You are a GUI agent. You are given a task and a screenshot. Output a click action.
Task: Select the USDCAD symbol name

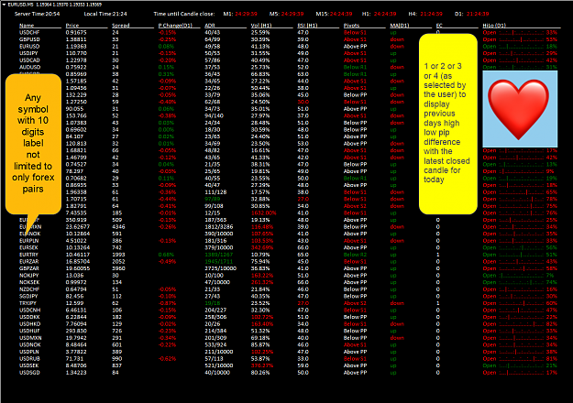click(29, 60)
